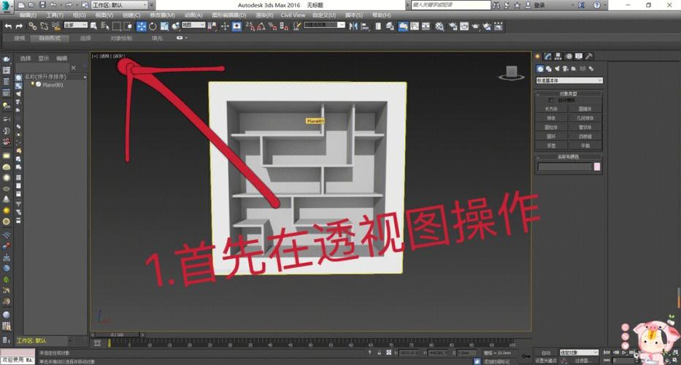This screenshot has width=681, height=365.
Task: Open the Utilities command panel tab
Action: (589, 56)
